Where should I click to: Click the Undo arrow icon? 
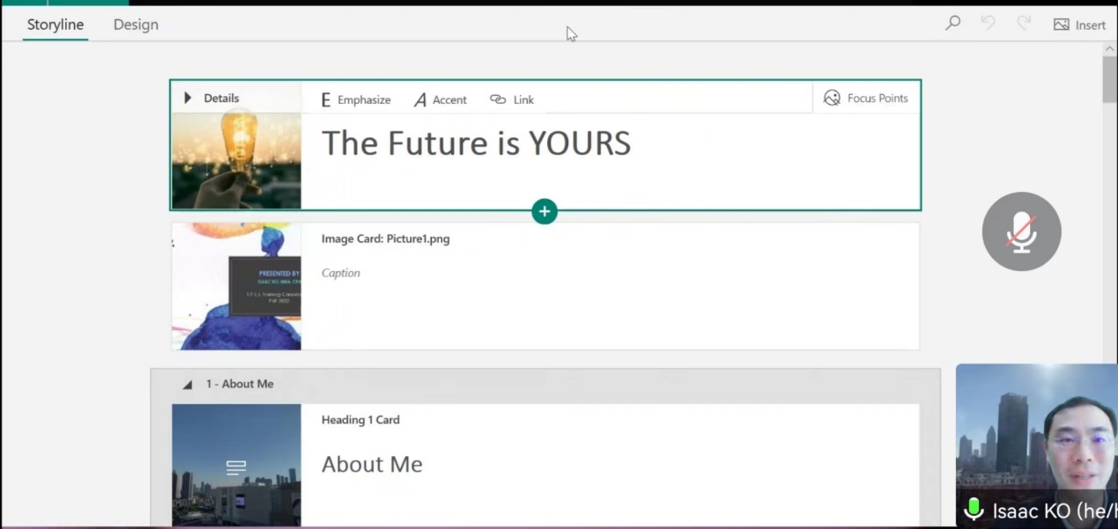point(988,24)
